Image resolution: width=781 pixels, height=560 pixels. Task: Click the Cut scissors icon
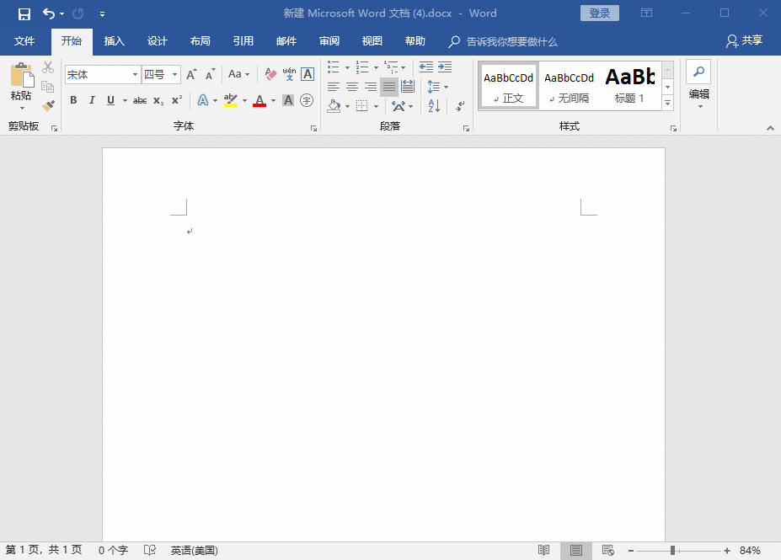(48, 67)
